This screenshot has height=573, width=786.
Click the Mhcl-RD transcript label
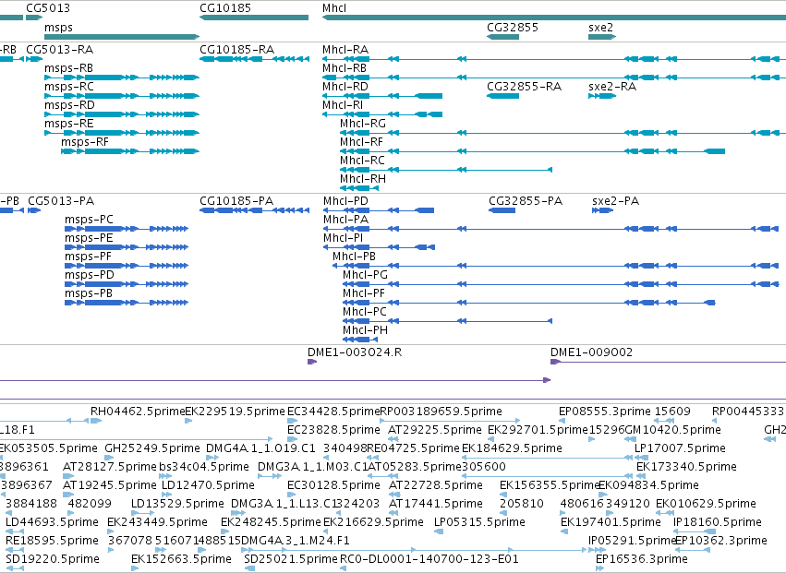click(x=345, y=87)
